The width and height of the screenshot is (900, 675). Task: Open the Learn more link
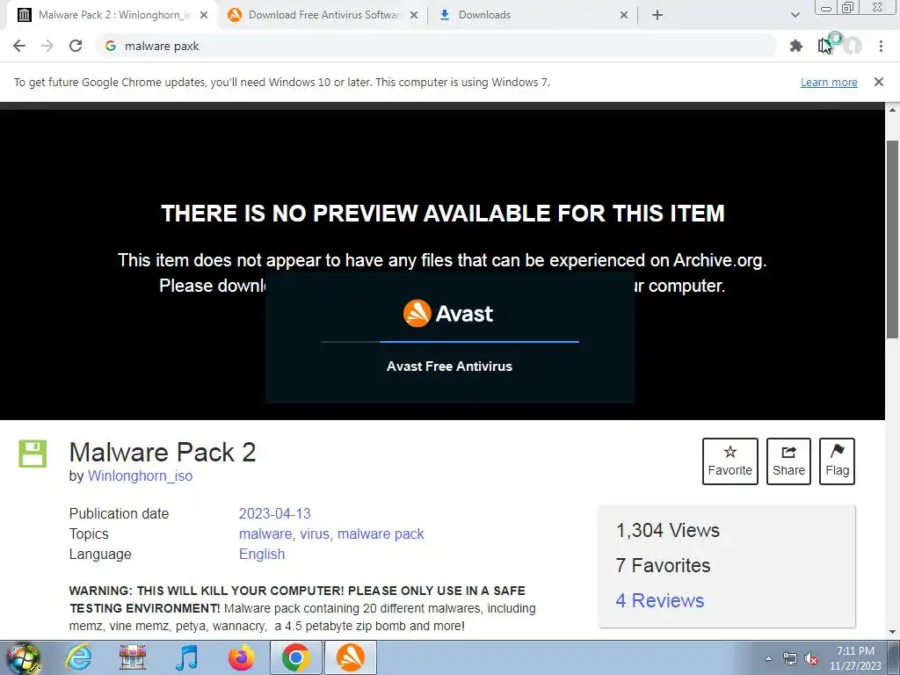click(829, 82)
